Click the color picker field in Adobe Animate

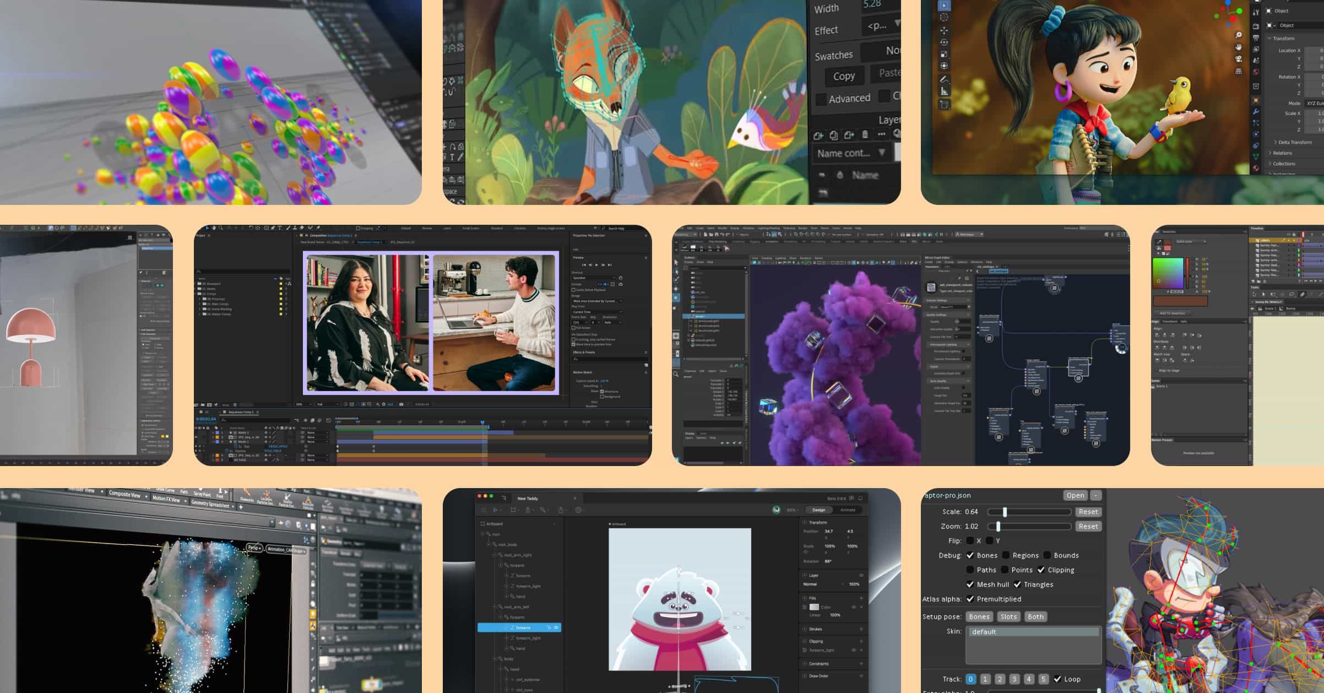(1168, 273)
